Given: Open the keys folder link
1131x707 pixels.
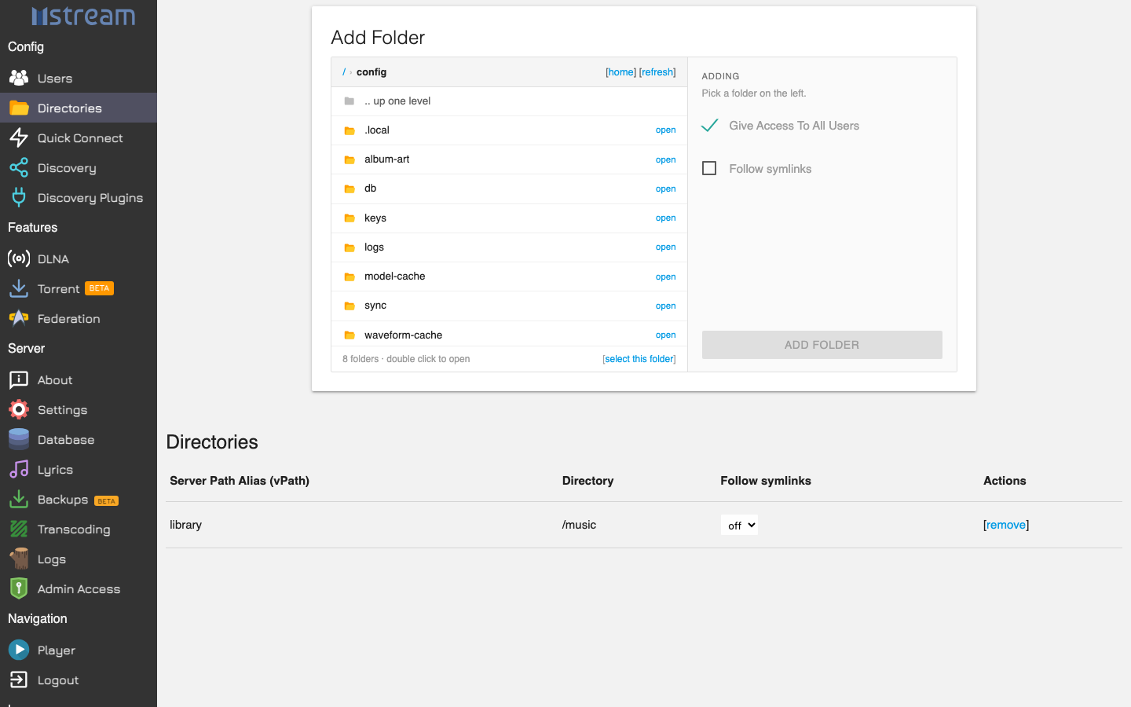Looking at the screenshot, I should point(665,218).
